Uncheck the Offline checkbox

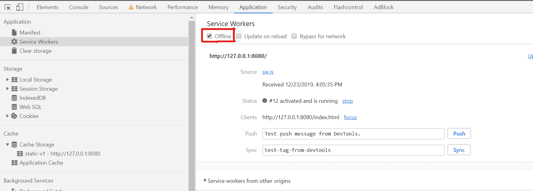click(210, 36)
